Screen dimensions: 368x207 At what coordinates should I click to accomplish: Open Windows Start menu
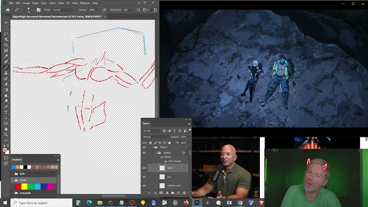[x=5, y=203]
